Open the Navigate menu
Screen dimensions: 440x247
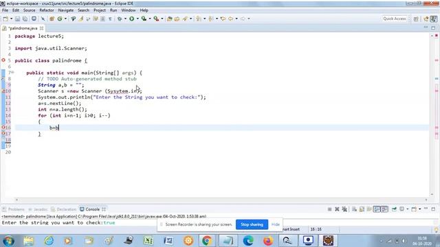tap(66, 10)
